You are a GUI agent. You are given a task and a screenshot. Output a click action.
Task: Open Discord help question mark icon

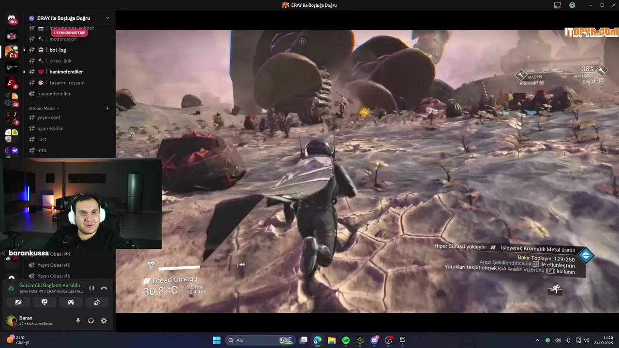point(572,5)
